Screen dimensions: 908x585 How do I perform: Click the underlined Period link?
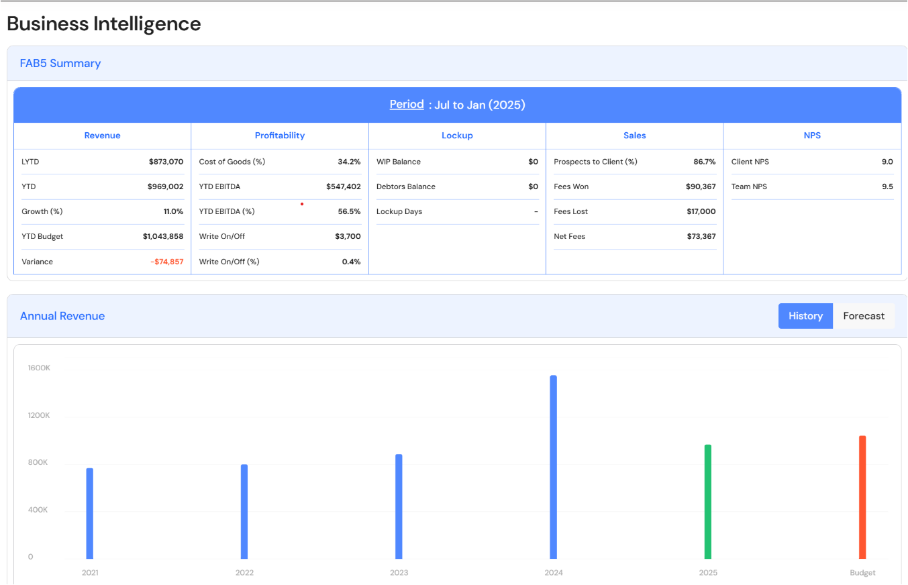pyautogui.click(x=407, y=105)
